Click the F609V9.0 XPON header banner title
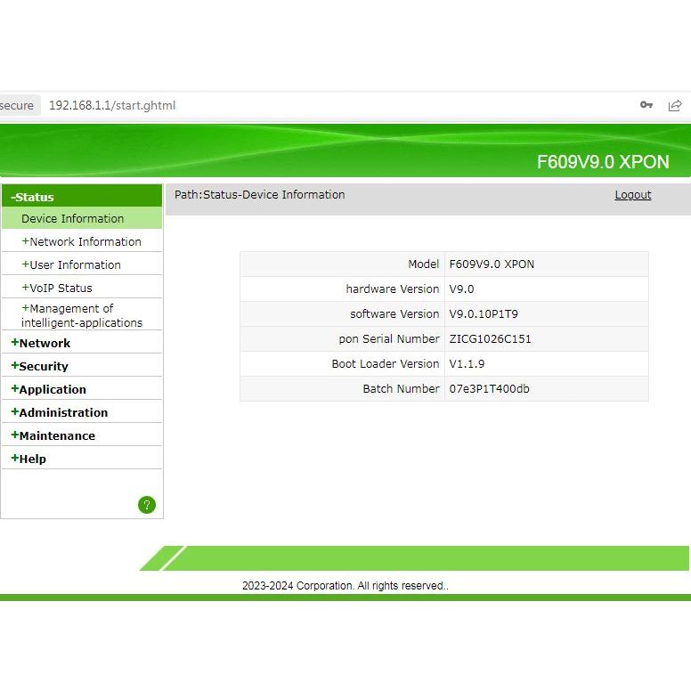Image resolution: width=691 pixels, height=691 pixels. pyautogui.click(x=603, y=162)
